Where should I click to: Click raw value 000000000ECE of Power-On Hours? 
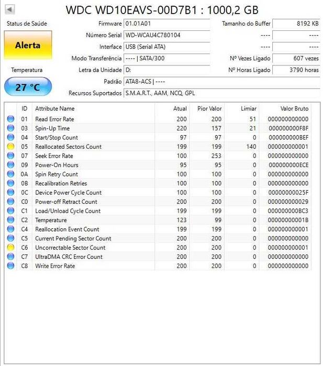[x=288, y=165]
